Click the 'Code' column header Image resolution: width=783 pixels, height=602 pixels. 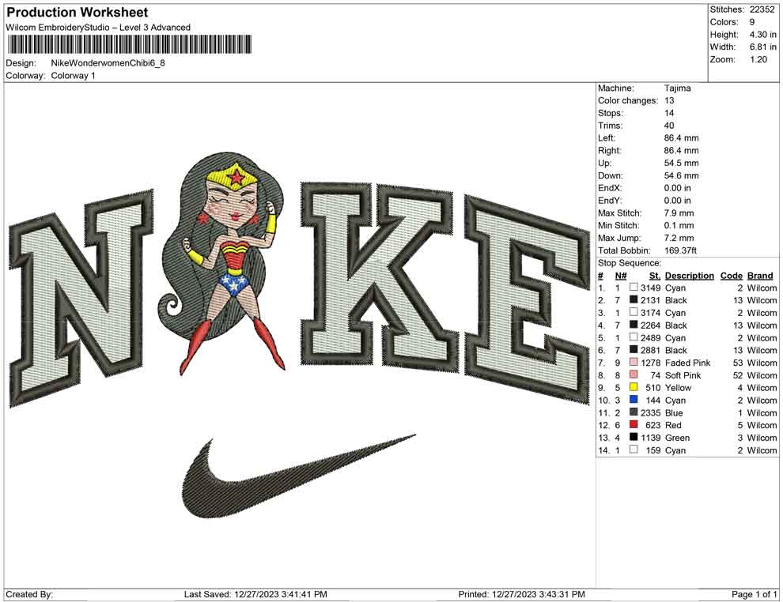click(731, 275)
